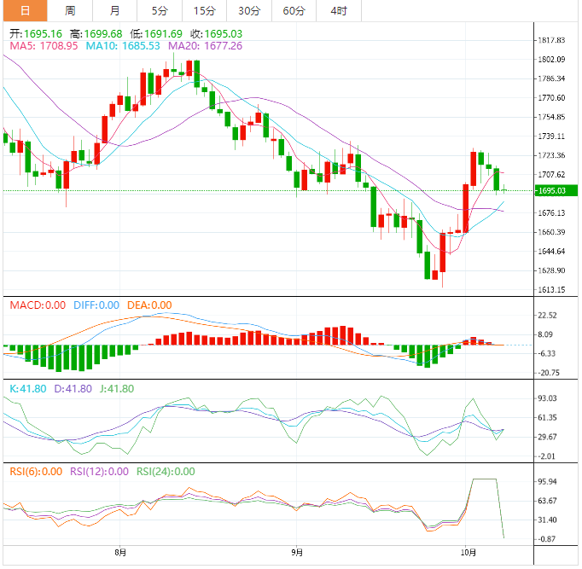The height and width of the screenshot is (569, 582).
Task: Open the 月 monthly timeframe tab
Action: pyautogui.click(x=114, y=10)
